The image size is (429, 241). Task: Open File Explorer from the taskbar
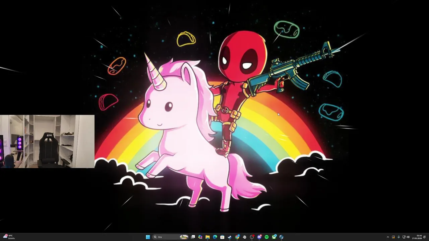pyautogui.click(x=207, y=237)
